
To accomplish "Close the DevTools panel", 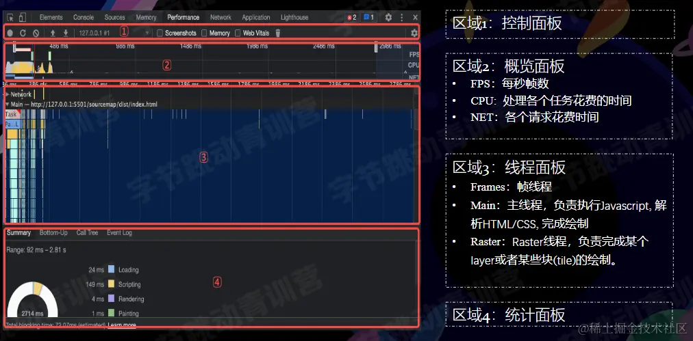I will point(416,17).
